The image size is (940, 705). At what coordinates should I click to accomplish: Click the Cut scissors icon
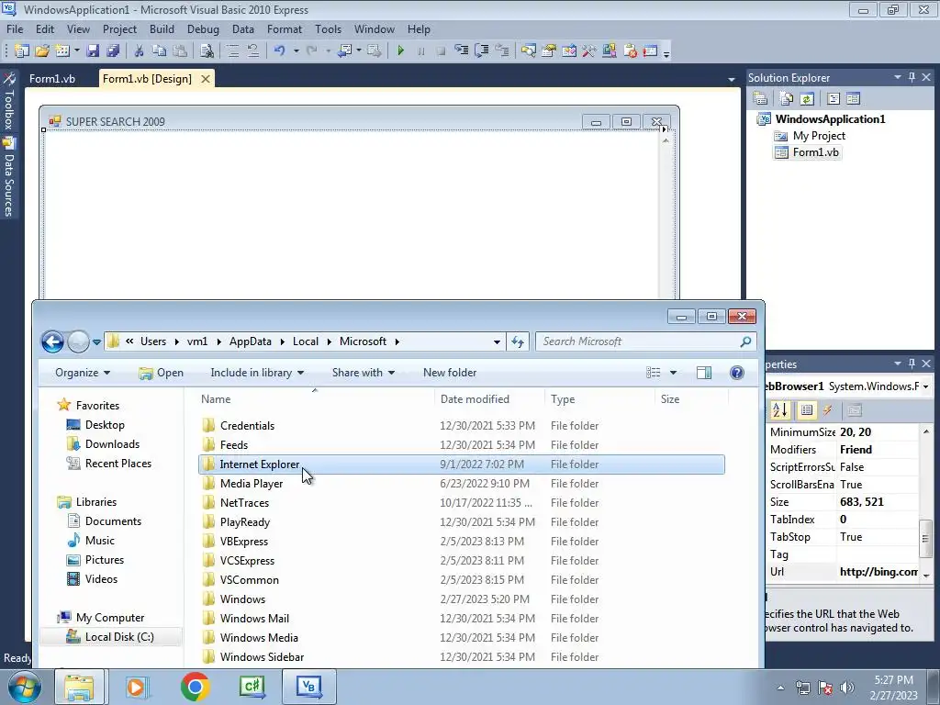pos(140,51)
